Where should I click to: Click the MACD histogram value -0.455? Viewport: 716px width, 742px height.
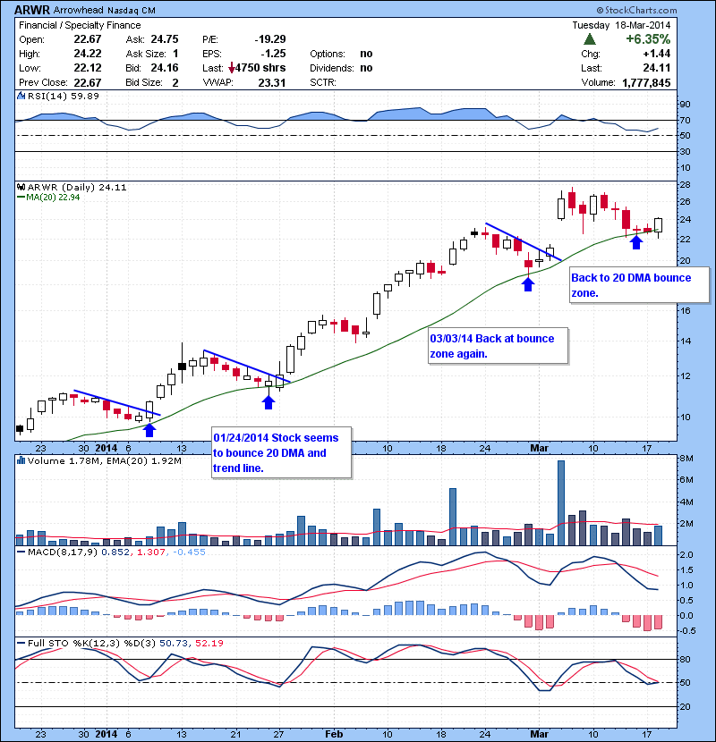(189, 552)
